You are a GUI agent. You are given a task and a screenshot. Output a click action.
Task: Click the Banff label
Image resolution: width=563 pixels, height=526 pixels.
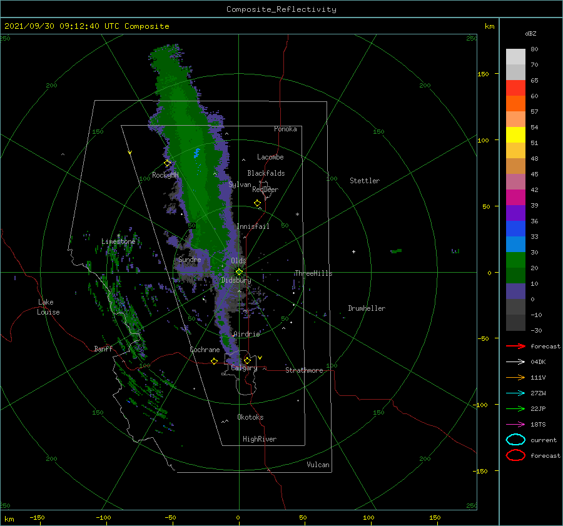pos(103,348)
